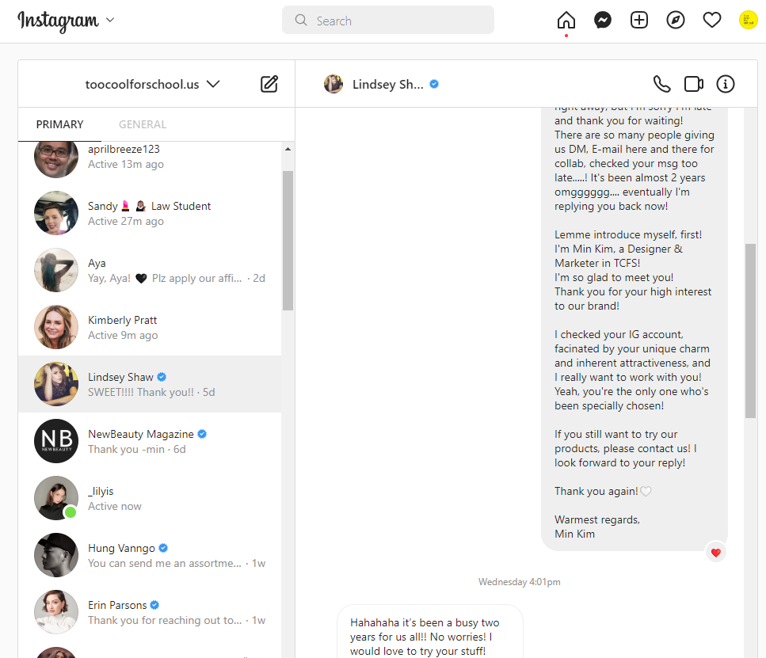Viewport: 766px width, 658px height.
Task: Open the toocoolforschool.us account switcher
Action: pyautogui.click(x=152, y=84)
